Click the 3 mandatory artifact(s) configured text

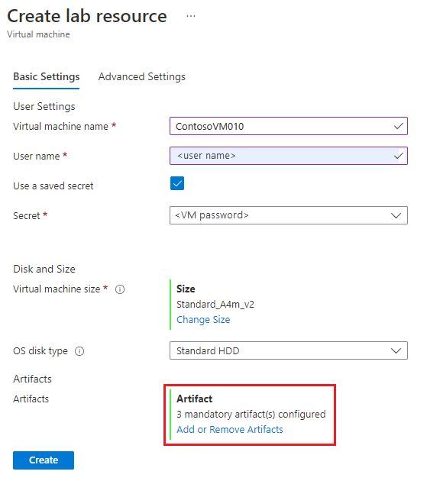251,414
